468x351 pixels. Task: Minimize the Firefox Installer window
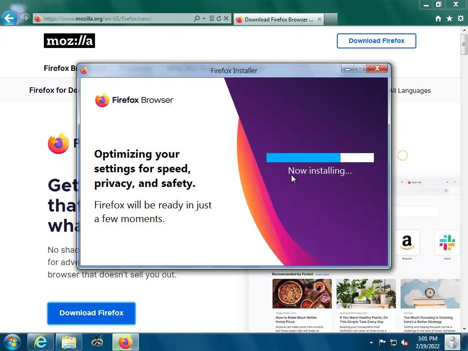pos(347,69)
